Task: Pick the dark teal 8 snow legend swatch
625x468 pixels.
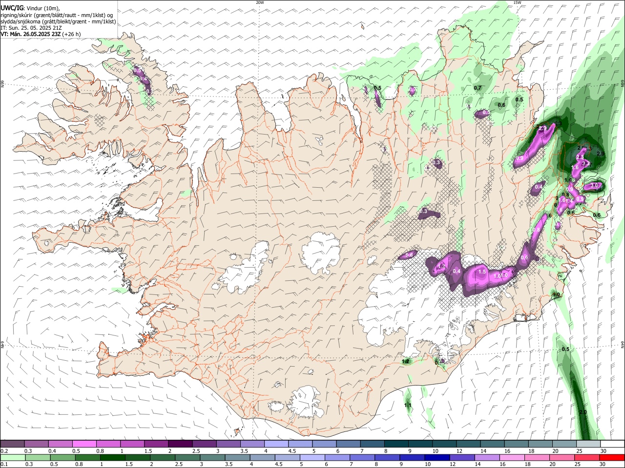Action: (396, 444)
